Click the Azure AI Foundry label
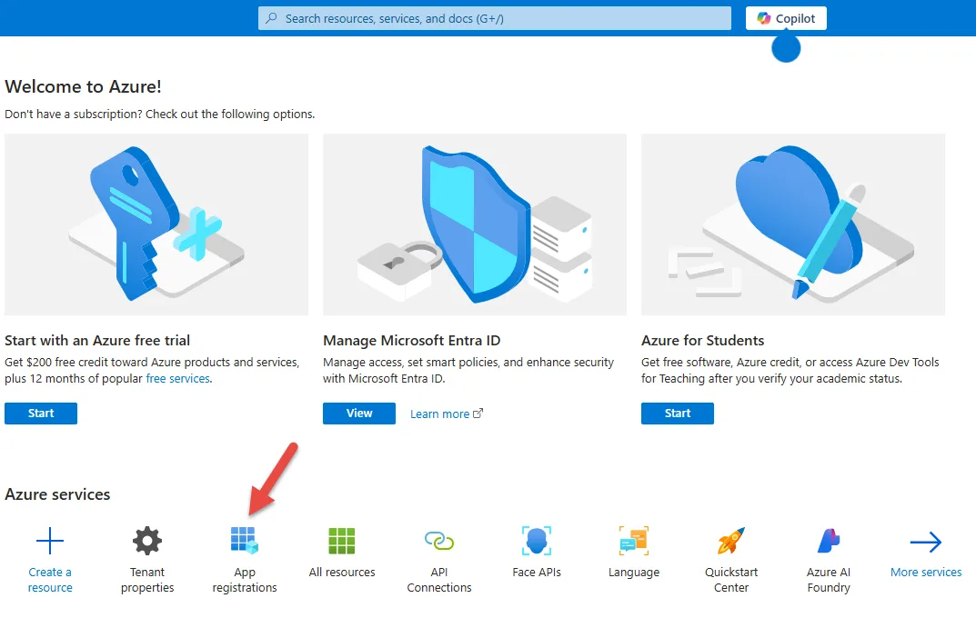This screenshot has width=976, height=638. coord(828,580)
